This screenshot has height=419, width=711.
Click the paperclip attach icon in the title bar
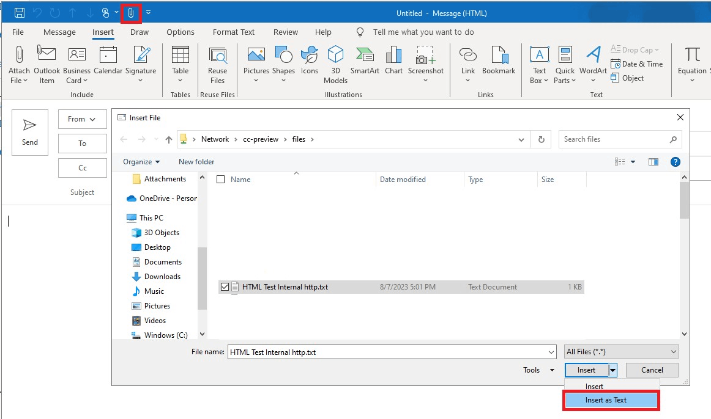[131, 13]
